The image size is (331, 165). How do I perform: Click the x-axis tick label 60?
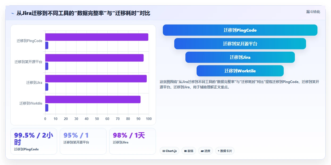coord(107,119)
